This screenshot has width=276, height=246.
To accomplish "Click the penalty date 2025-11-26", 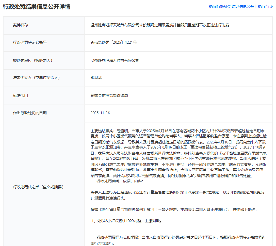I will [100, 113].
